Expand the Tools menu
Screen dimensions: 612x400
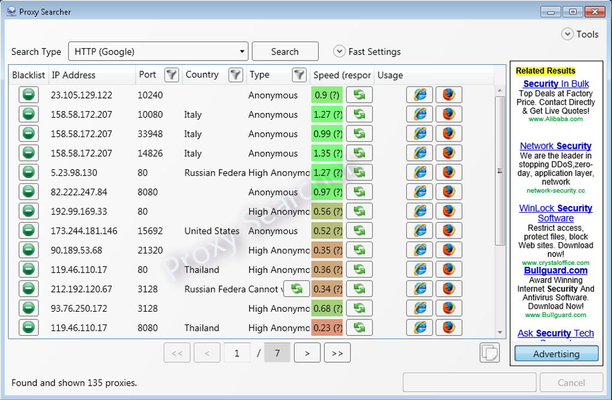(x=568, y=34)
